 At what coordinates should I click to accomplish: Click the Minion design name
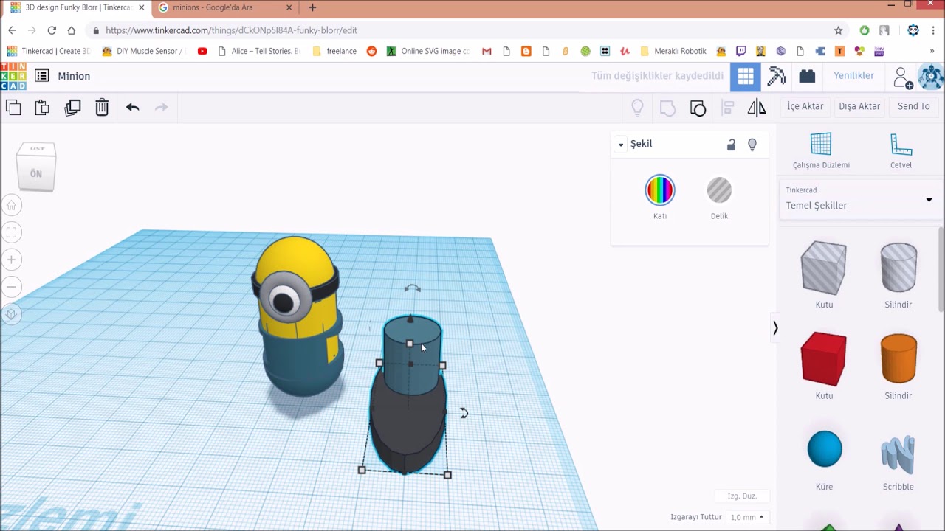point(74,76)
